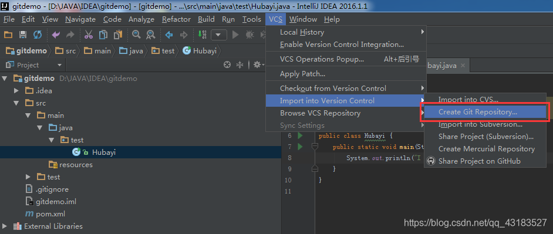The width and height of the screenshot is (553, 234).
Task: Select pom.xml in the project tree
Action: tap(45, 214)
